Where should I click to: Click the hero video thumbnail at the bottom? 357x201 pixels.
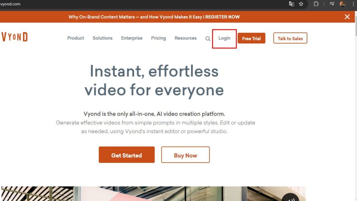[x=154, y=194]
